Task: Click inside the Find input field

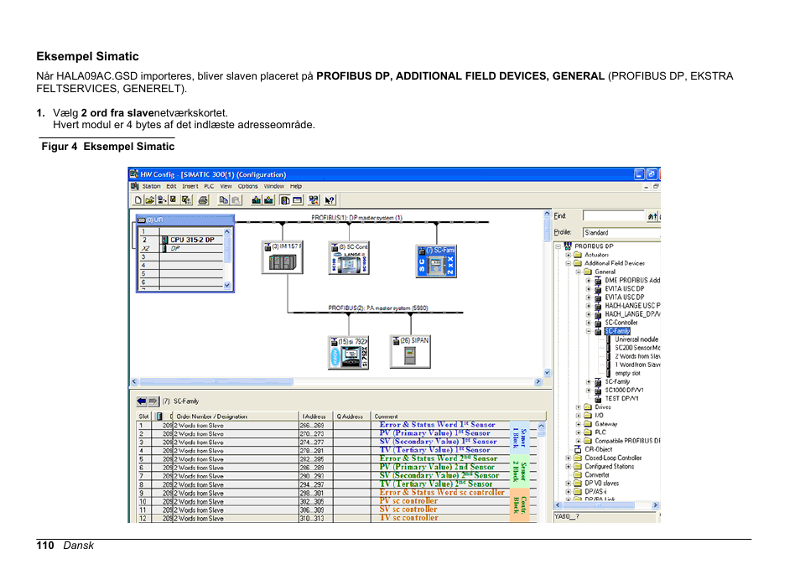Action: tap(612, 215)
